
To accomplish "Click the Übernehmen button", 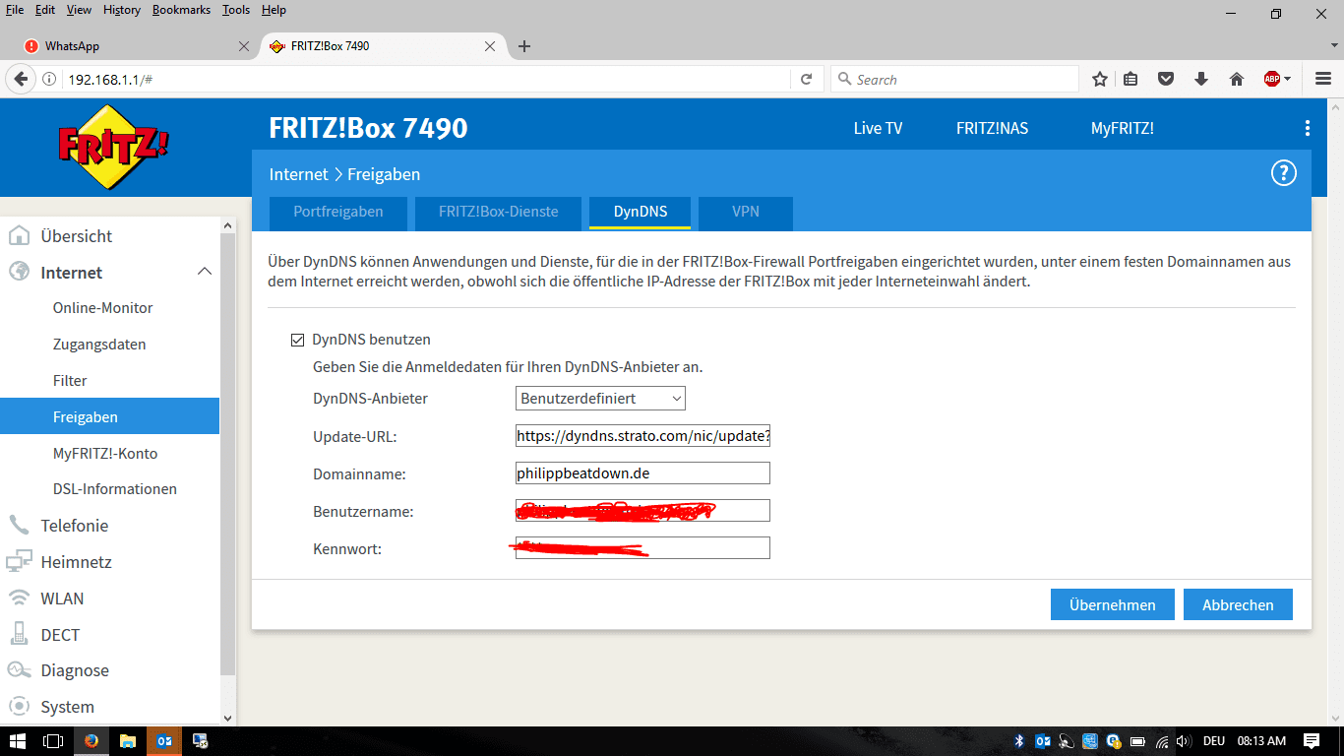I will click(1113, 604).
